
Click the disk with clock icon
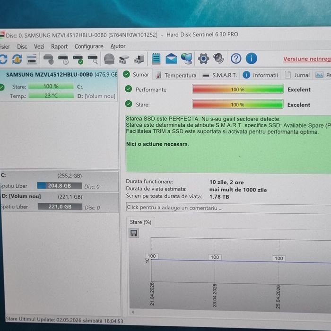coord(63,59)
